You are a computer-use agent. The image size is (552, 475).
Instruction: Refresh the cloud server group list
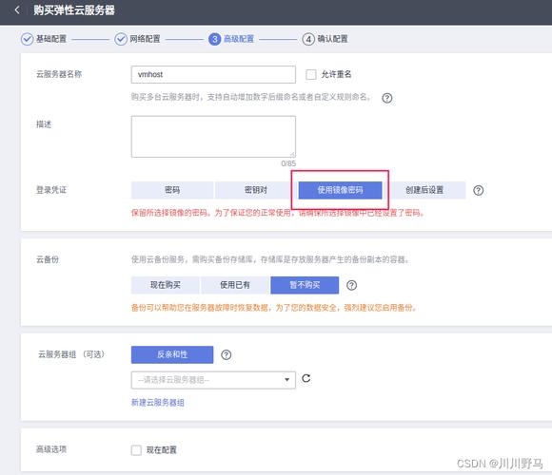point(306,378)
